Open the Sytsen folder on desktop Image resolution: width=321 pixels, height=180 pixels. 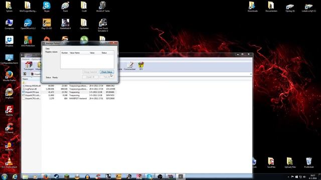(x=9, y=6)
